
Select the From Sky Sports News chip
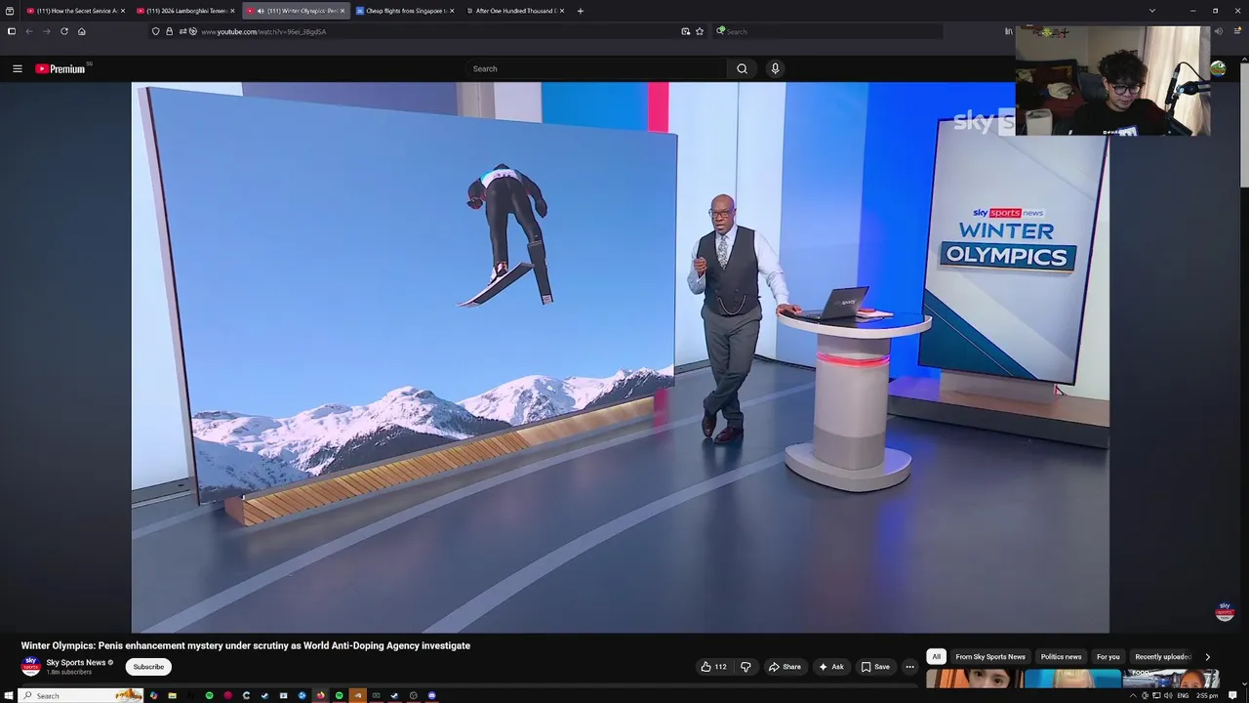[990, 657]
